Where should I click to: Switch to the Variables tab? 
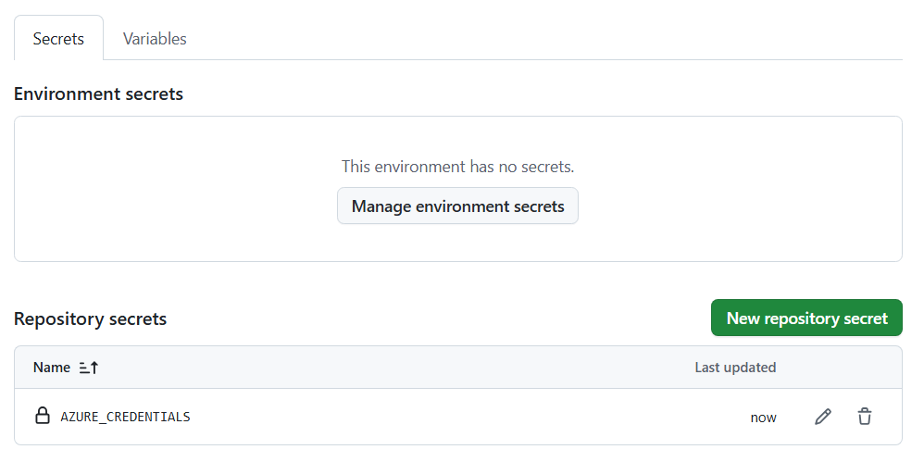point(155,39)
